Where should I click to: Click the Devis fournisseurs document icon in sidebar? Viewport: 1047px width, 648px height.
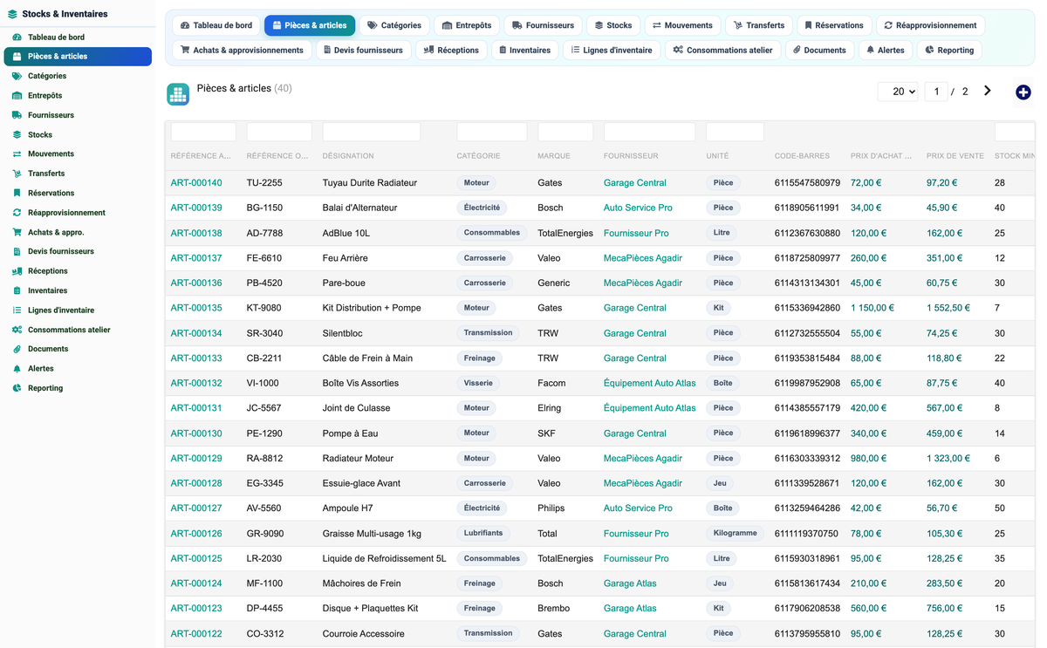(17, 252)
